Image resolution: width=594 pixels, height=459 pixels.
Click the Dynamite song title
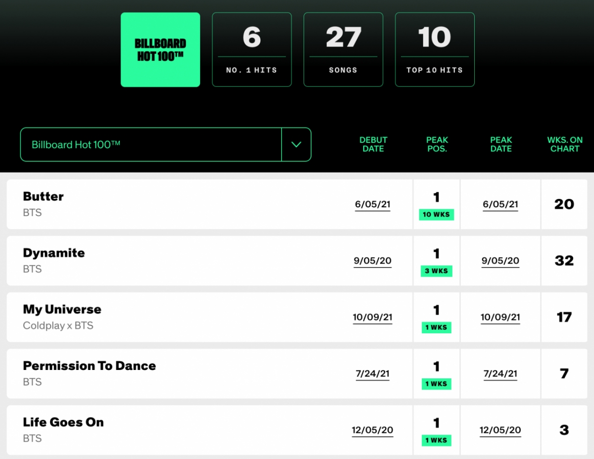[x=54, y=253]
